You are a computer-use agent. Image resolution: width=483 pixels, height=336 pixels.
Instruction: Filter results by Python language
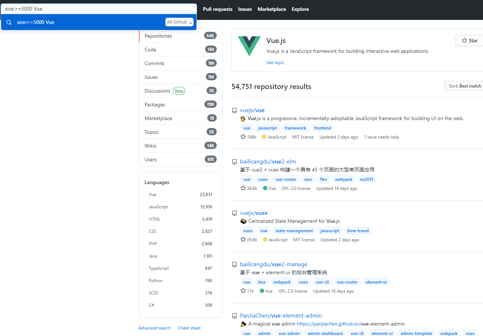tap(181, 281)
